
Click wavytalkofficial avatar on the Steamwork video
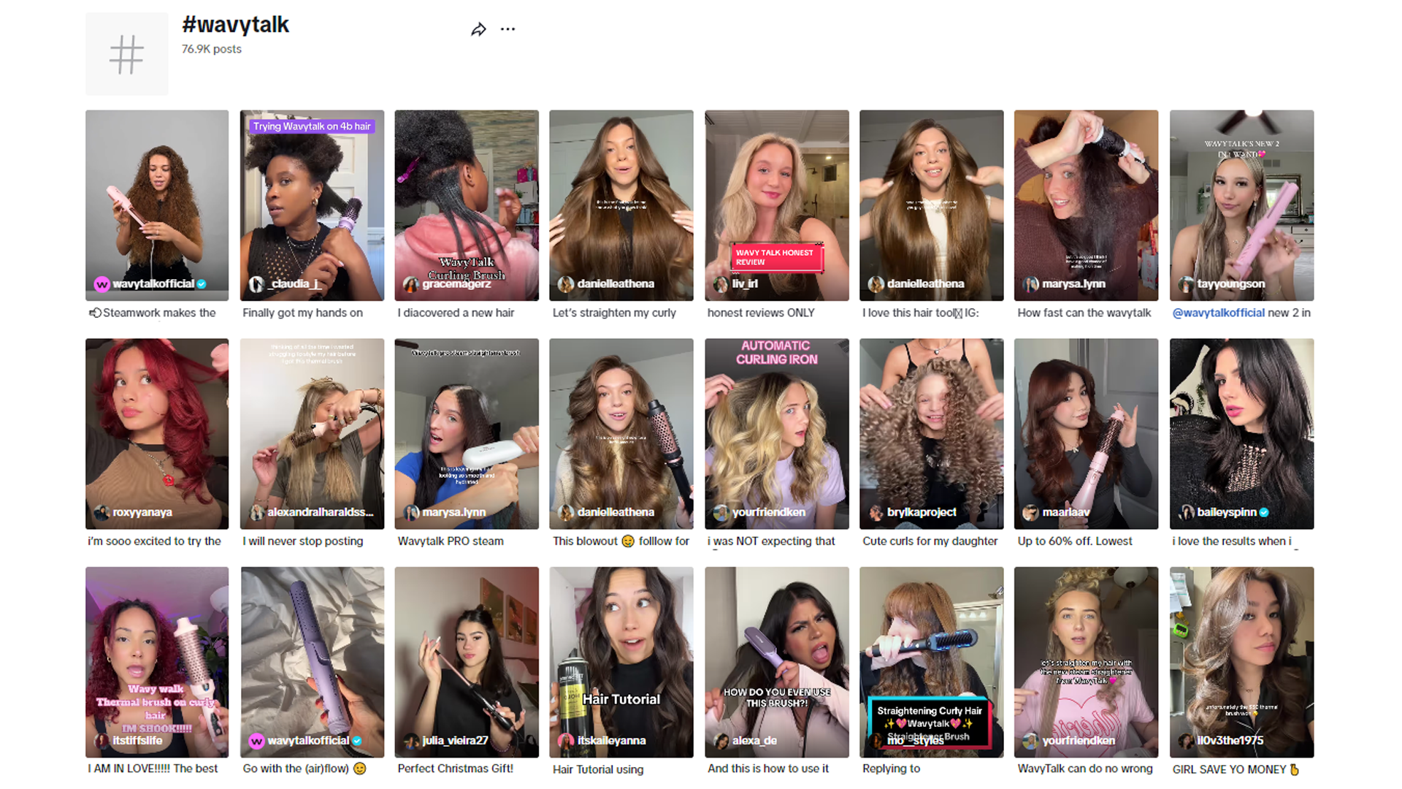(x=102, y=284)
